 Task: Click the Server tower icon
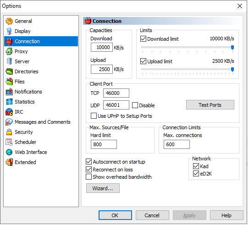9,61
